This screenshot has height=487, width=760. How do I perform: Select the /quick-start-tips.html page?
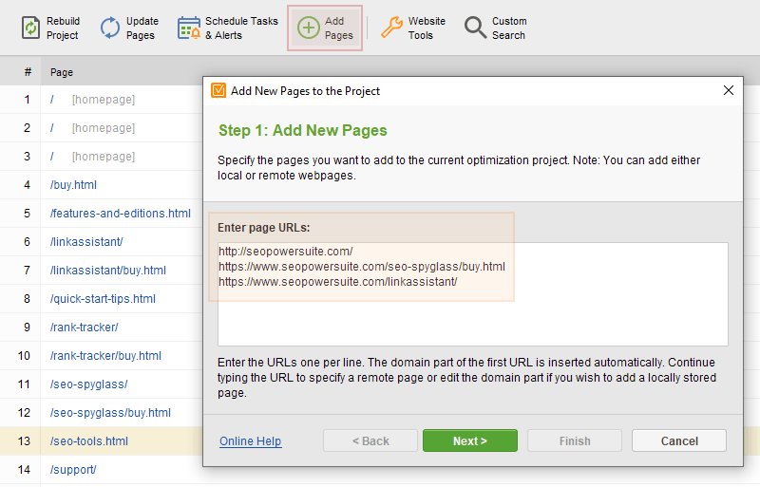(103, 298)
